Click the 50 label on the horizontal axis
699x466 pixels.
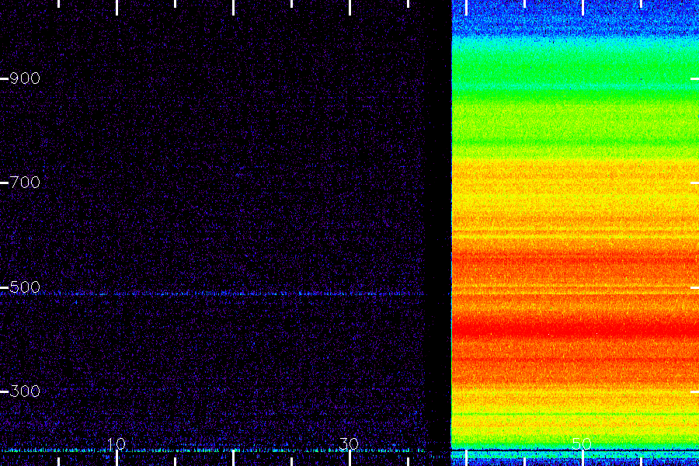582,443
